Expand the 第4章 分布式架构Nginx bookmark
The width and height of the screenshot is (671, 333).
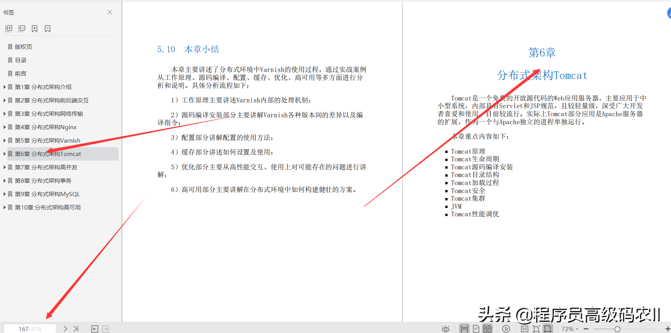[x=5, y=127]
